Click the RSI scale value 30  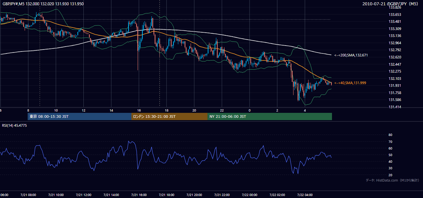[390, 168]
